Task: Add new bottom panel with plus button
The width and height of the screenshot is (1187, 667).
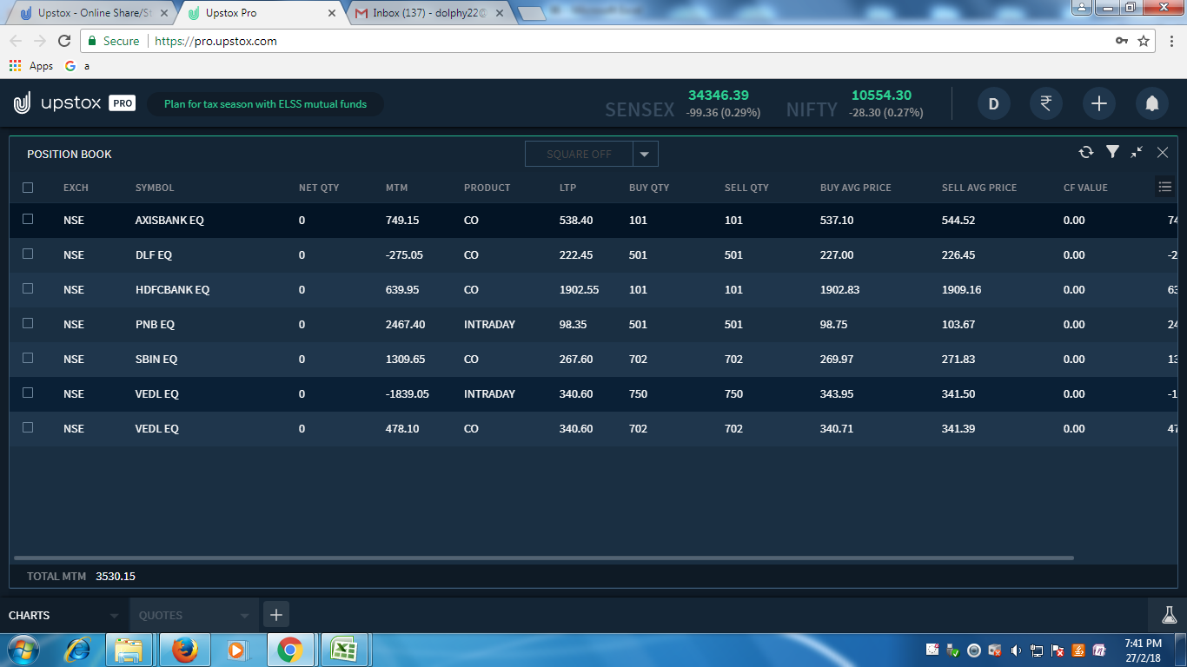Action: pos(276,615)
